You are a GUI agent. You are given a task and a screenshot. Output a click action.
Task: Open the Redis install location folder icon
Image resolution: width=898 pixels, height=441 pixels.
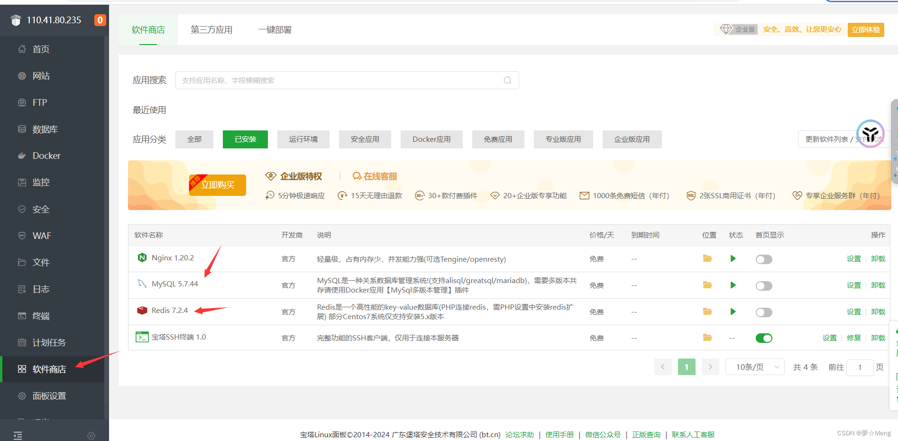[707, 312]
